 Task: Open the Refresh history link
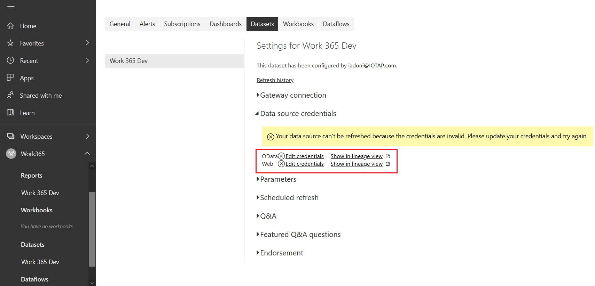[x=275, y=80]
